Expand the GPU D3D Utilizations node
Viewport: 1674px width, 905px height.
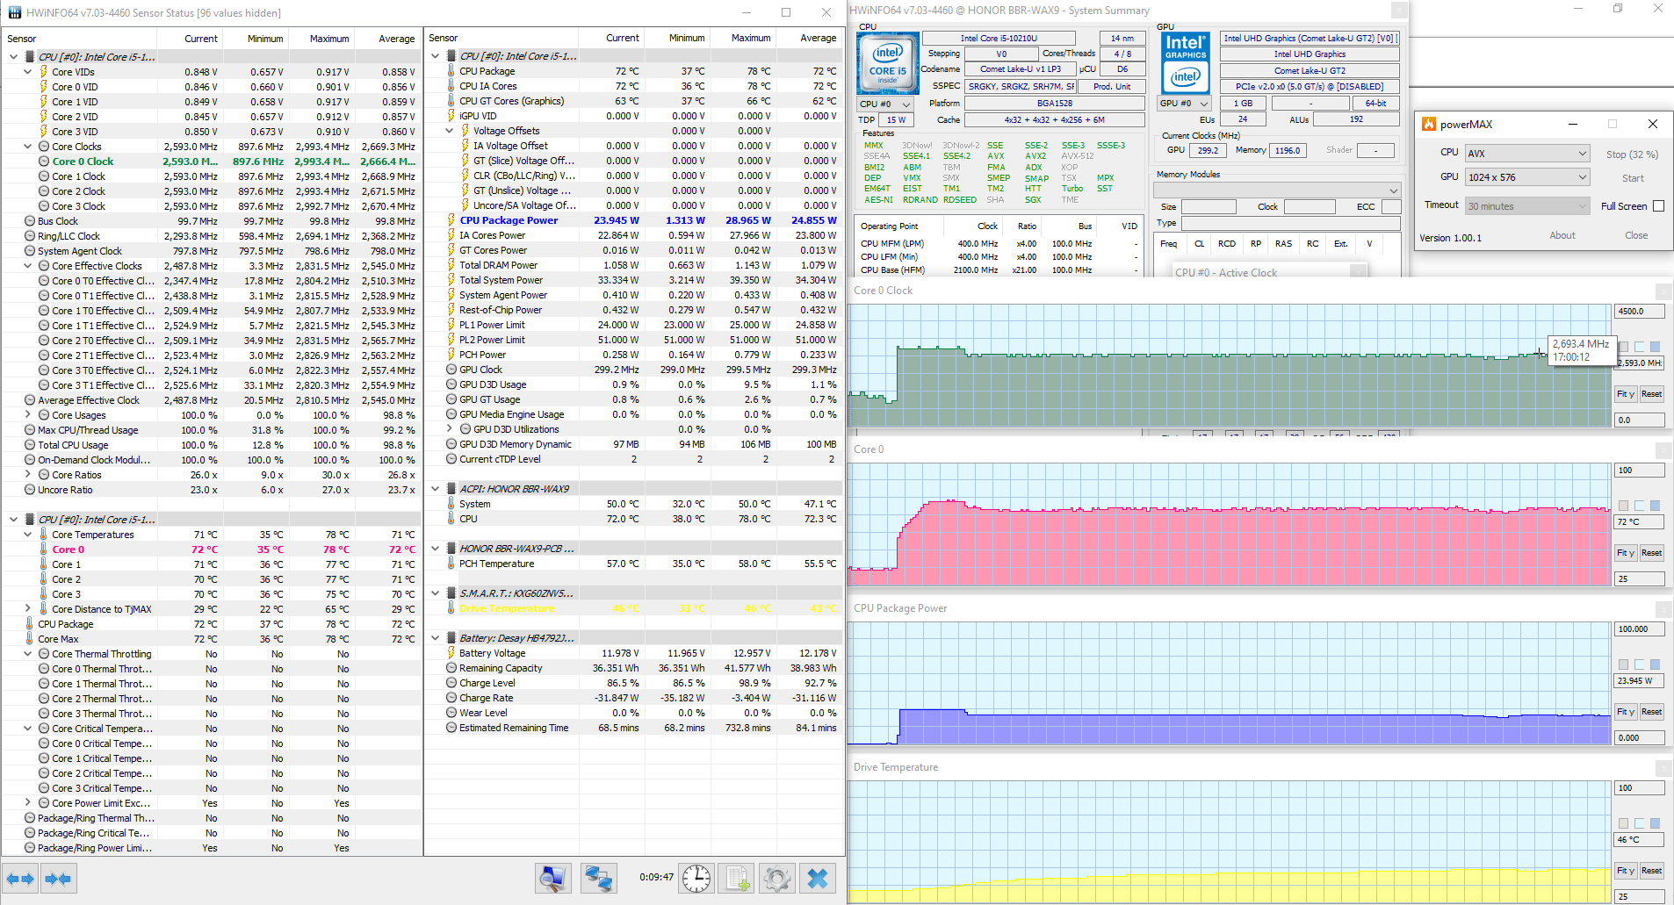(450, 429)
